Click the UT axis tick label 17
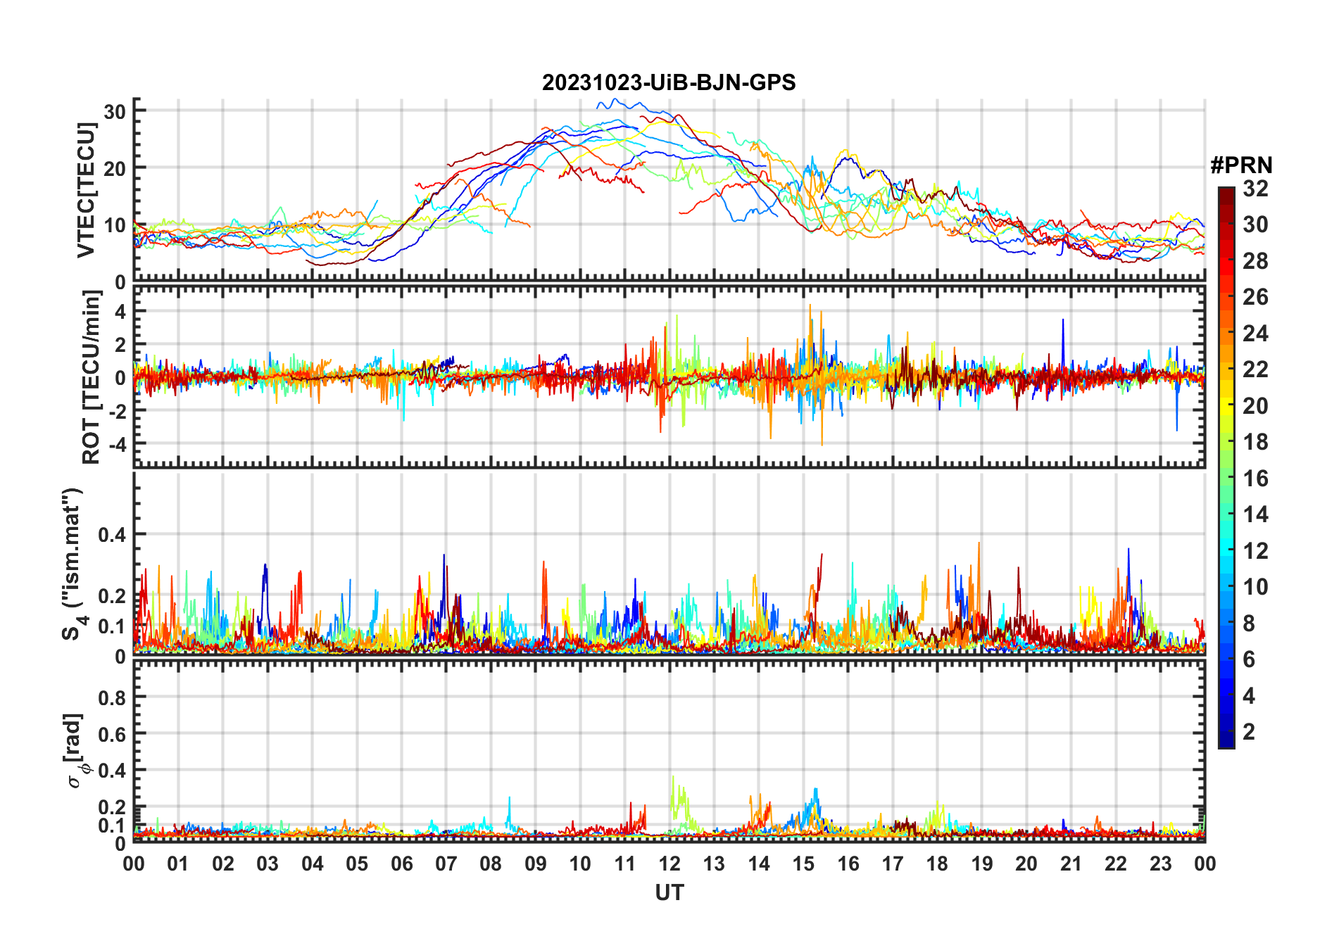1339x936 pixels. point(893,864)
